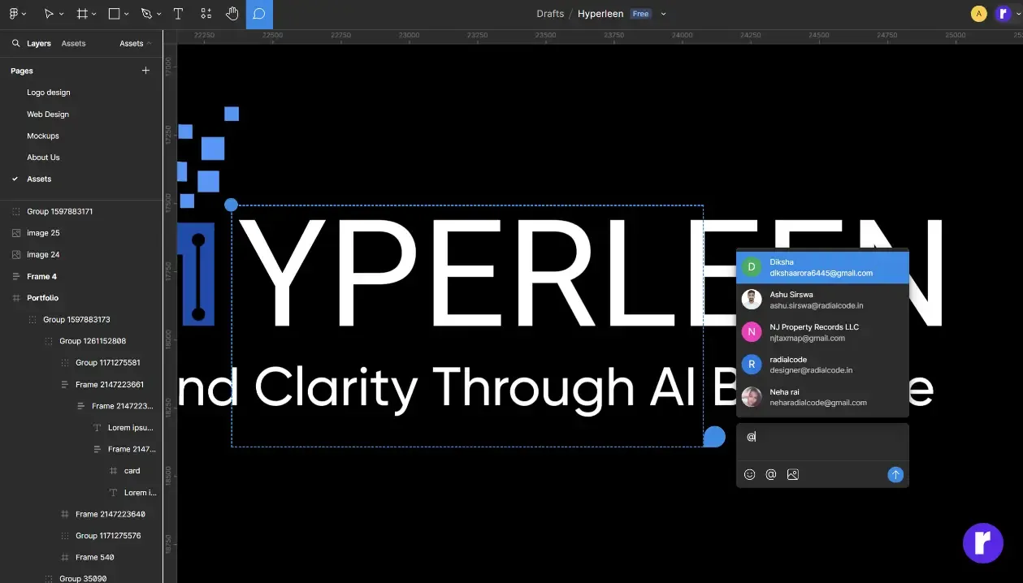
Task: Expand the Move tools dropdown arrow
Action: click(x=63, y=15)
